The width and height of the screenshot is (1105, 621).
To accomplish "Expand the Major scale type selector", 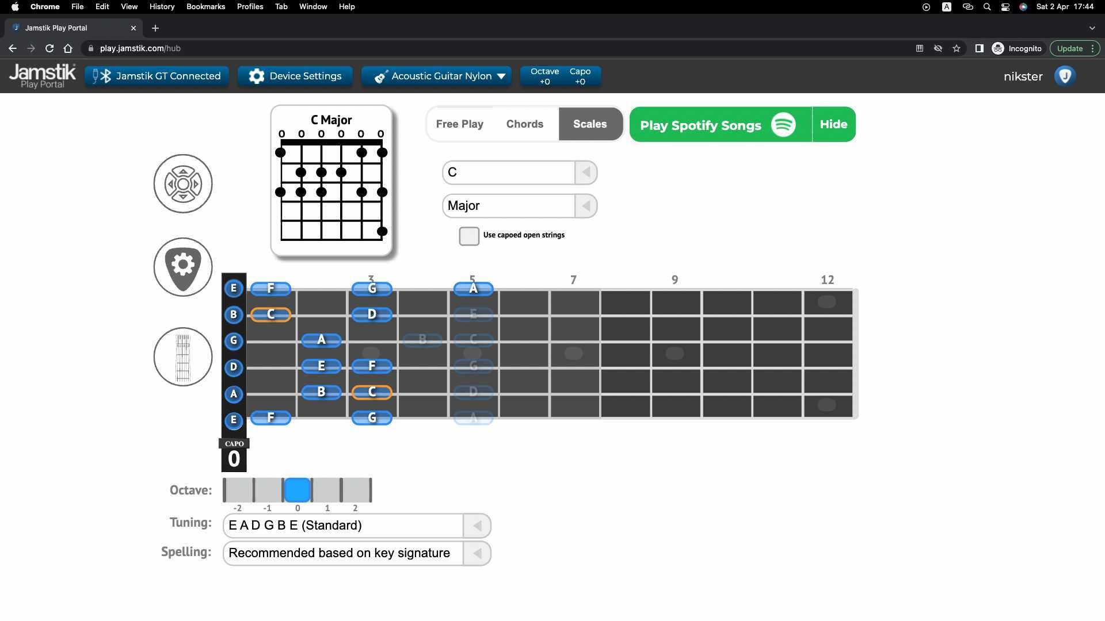I will click(x=586, y=206).
